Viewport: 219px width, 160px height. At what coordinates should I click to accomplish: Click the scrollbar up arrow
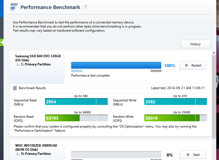coord(214,53)
